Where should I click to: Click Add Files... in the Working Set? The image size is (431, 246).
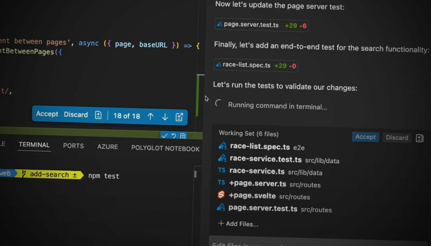238,224
